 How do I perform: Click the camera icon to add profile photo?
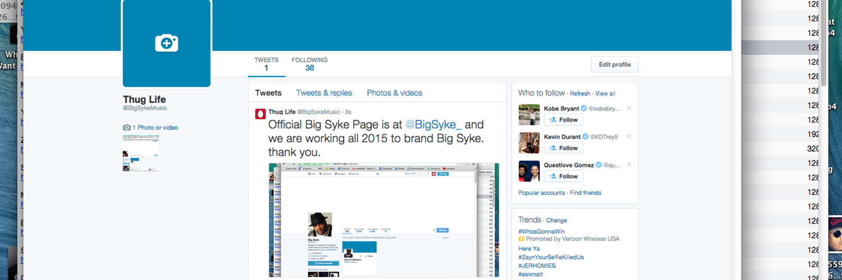(167, 43)
